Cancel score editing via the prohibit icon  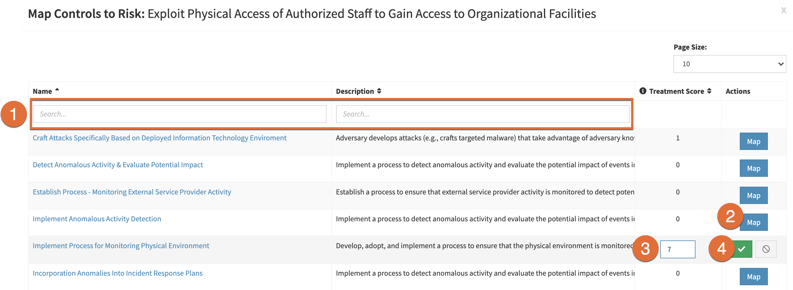tap(766, 249)
